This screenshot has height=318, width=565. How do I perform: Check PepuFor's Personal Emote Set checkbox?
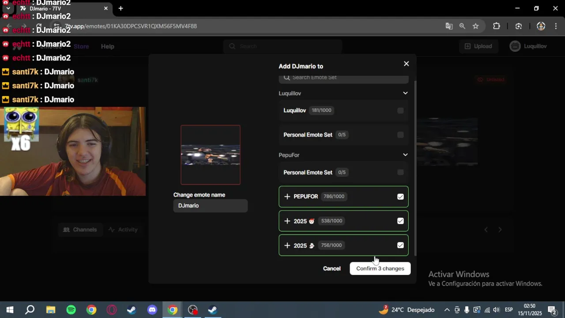(400, 172)
